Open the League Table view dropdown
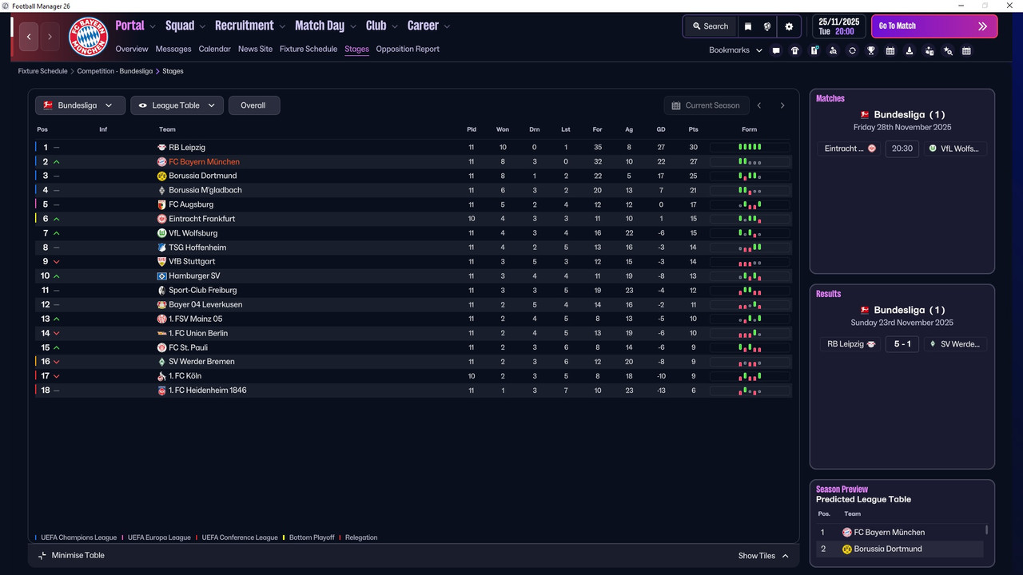 click(177, 105)
